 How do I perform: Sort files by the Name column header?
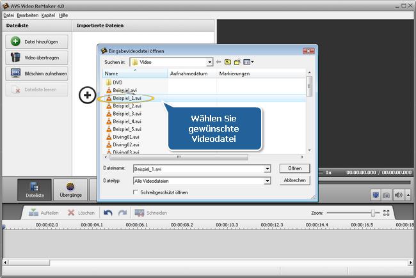tap(135, 73)
